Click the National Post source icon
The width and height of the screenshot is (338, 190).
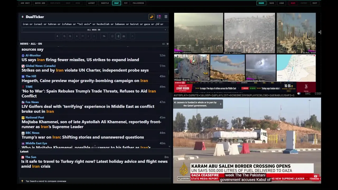coord(23,118)
